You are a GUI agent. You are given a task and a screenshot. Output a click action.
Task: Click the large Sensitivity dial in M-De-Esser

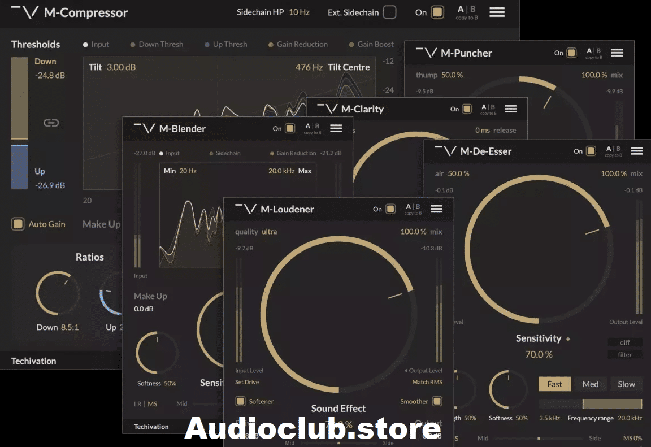pos(539,249)
